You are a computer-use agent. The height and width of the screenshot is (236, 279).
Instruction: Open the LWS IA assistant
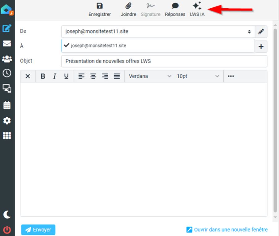click(197, 9)
